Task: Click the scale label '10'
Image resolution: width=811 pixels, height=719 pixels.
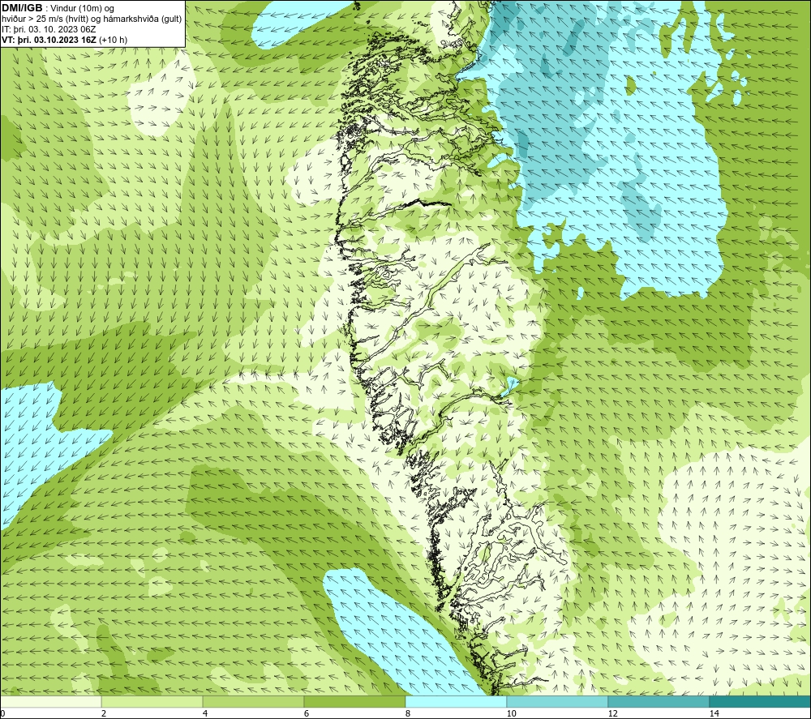Action: pos(511,714)
